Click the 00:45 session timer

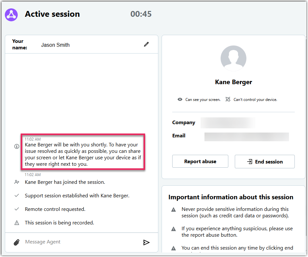141,14
